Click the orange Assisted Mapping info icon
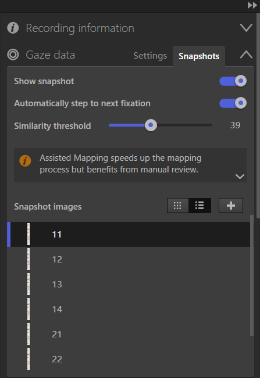The height and width of the screenshot is (378, 260). tap(25, 161)
